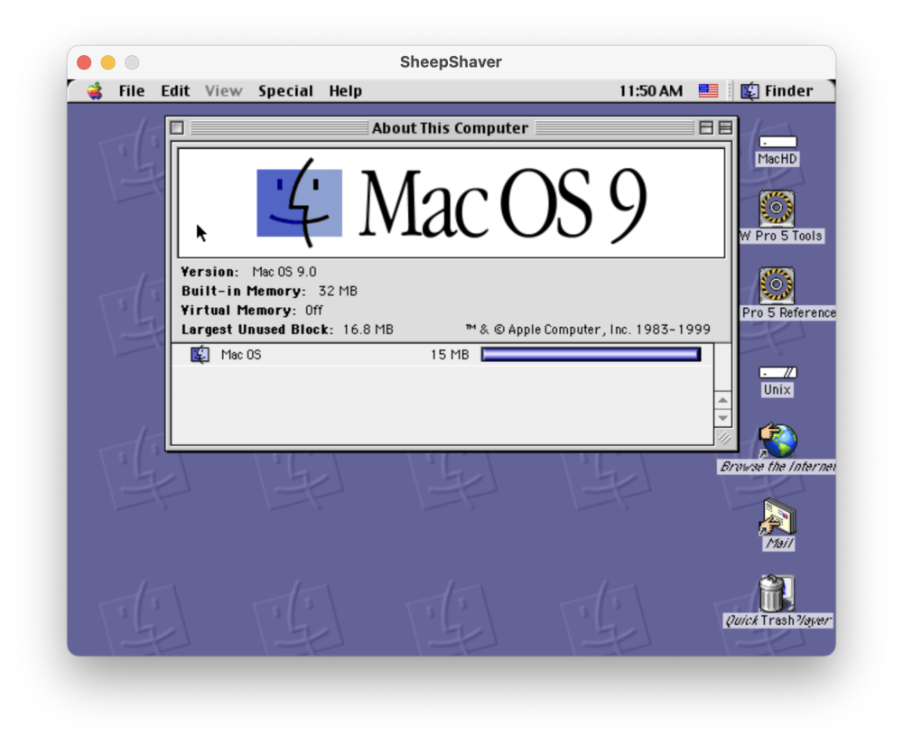
Task: Click the scroll up arrow
Action: (x=722, y=400)
